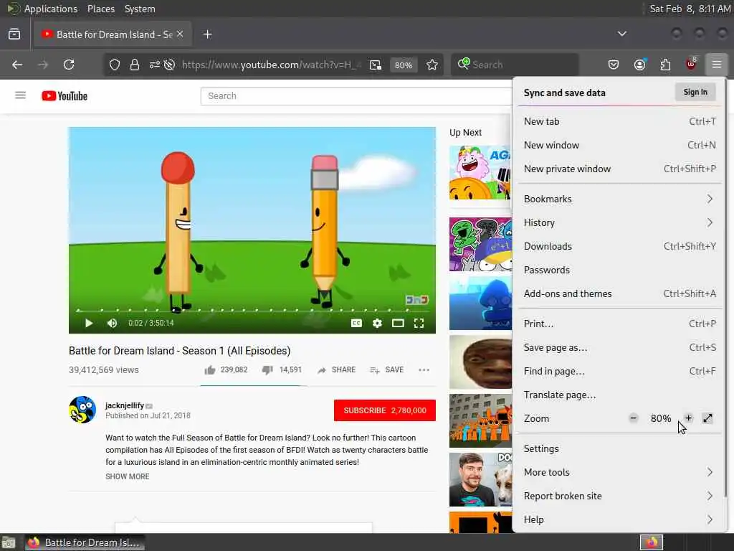Expand the Help submenu
Viewport: 734px width, 551px height.
click(620, 519)
